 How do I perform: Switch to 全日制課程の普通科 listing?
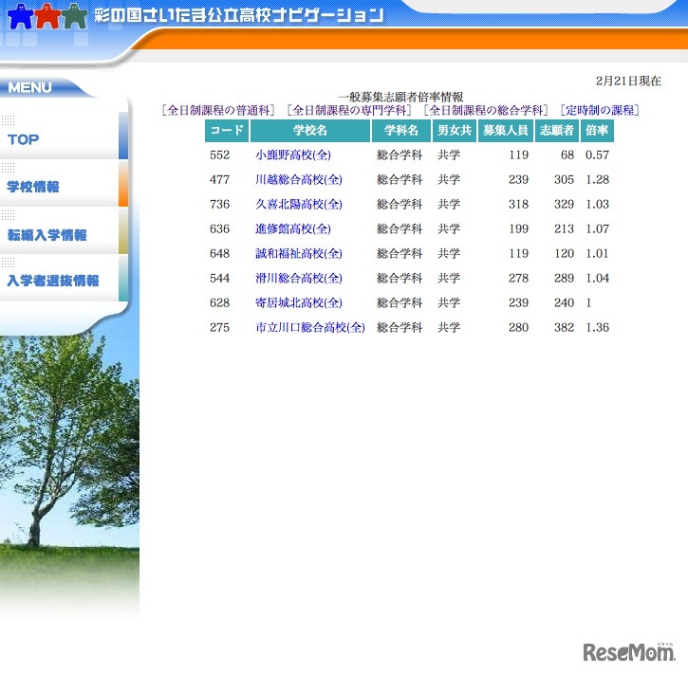(219, 110)
